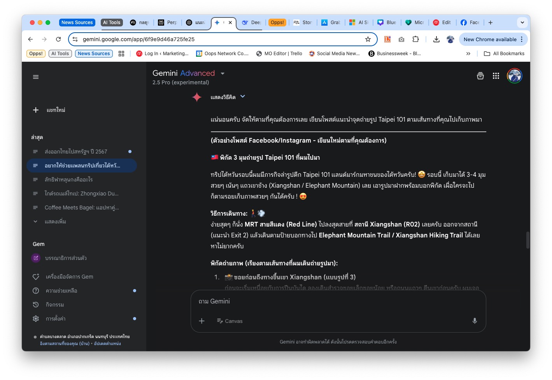Screen dimensions: 552x380
Task: Select the อยากให้ช่วยแพลนทริป chat
Action: 82,166
